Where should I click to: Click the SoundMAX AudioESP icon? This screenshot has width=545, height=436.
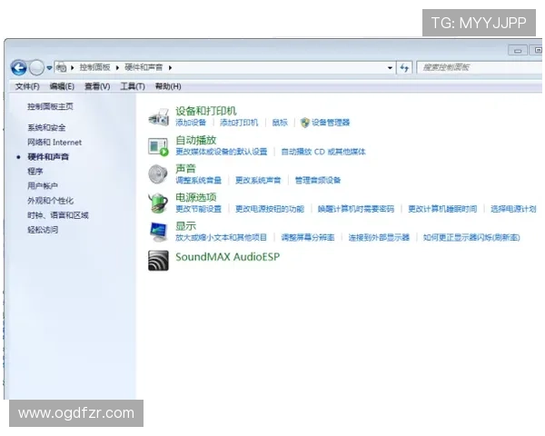158,261
